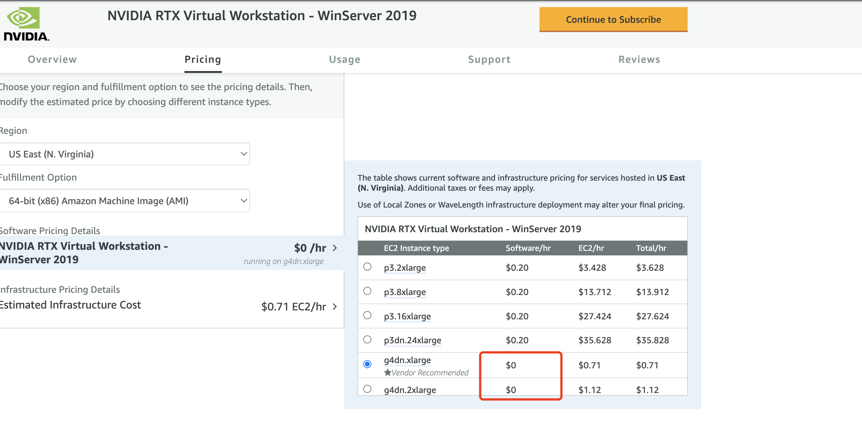Click the running on g4dn.xlarge text
Screen dimensions: 862x442
(x=284, y=261)
